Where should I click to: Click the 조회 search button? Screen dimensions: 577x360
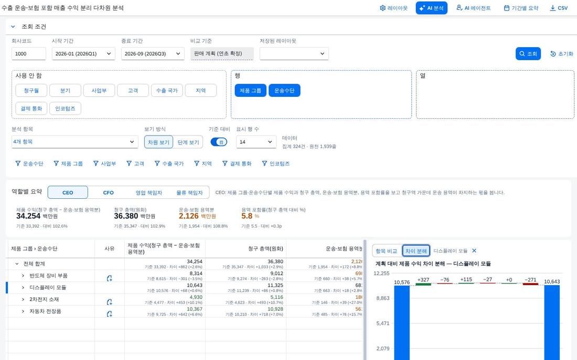528,53
